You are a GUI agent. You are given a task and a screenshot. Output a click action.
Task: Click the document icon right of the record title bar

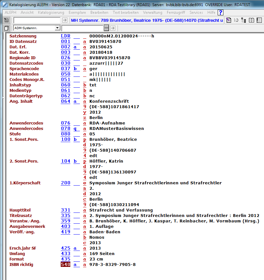[x=229, y=20]
